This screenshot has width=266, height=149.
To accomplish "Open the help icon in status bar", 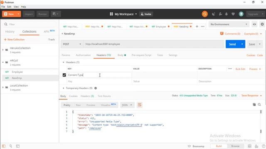I will (264, 146).
